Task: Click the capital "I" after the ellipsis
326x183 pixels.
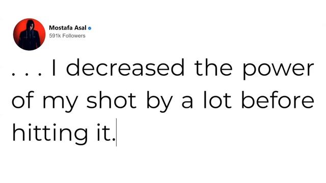Action: (x=54, y=68)
